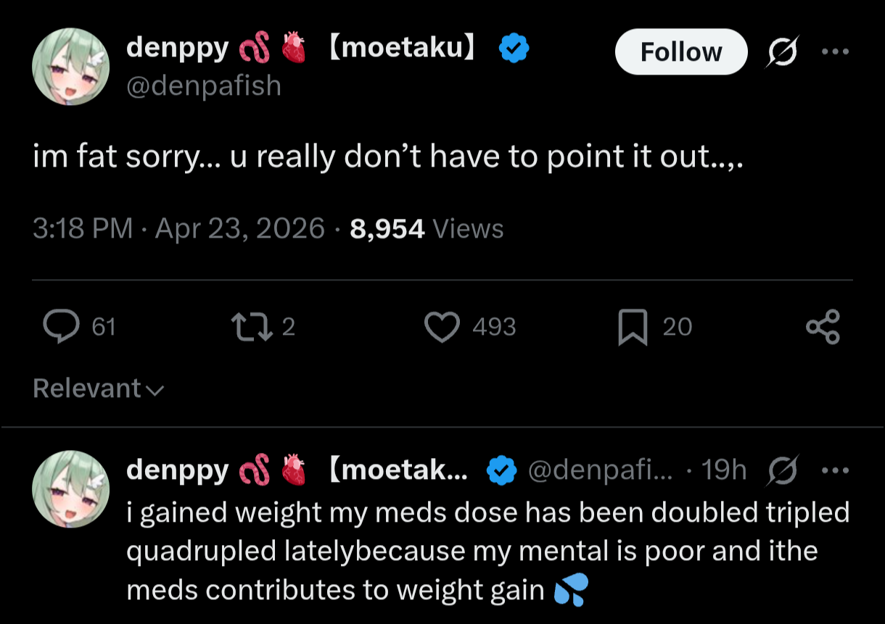Open the three-dot menu on main post

835,51
